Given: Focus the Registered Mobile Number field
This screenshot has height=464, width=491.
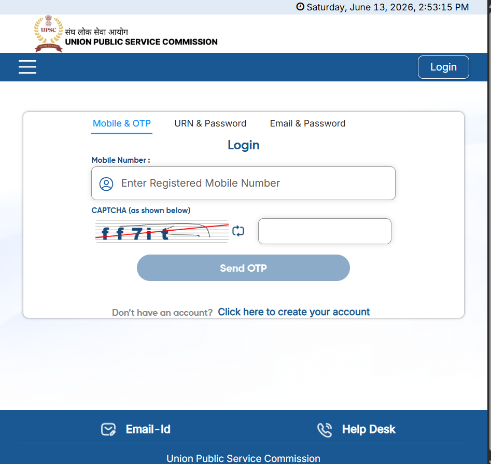Looking at the screenshot, I should click(243, 183).
